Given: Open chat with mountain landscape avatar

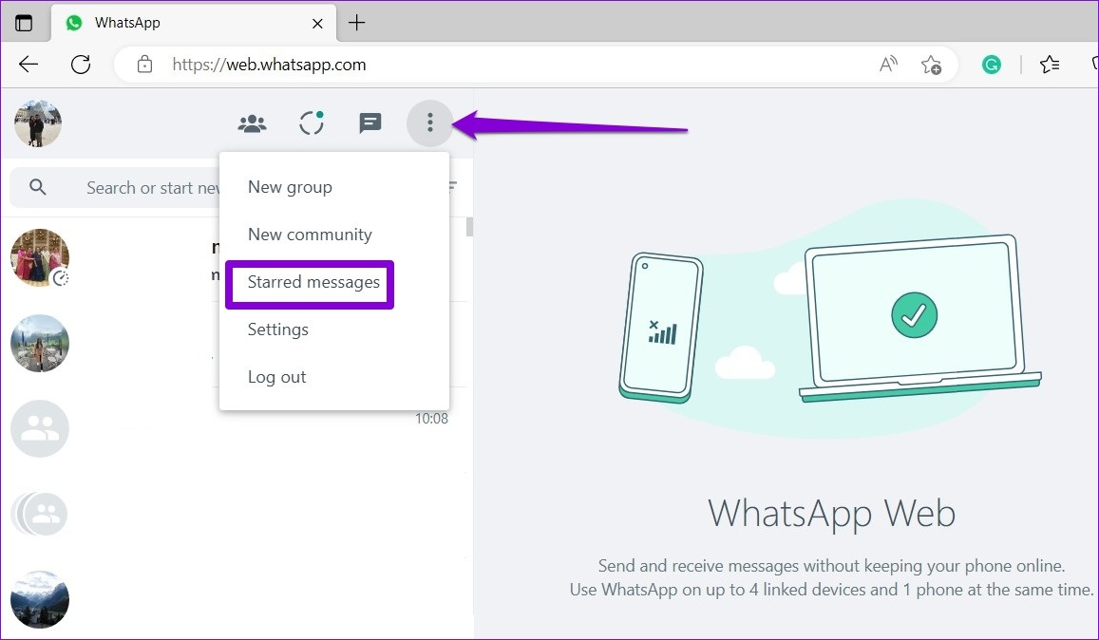Looking at the screenshot, I should coord(40,600).
